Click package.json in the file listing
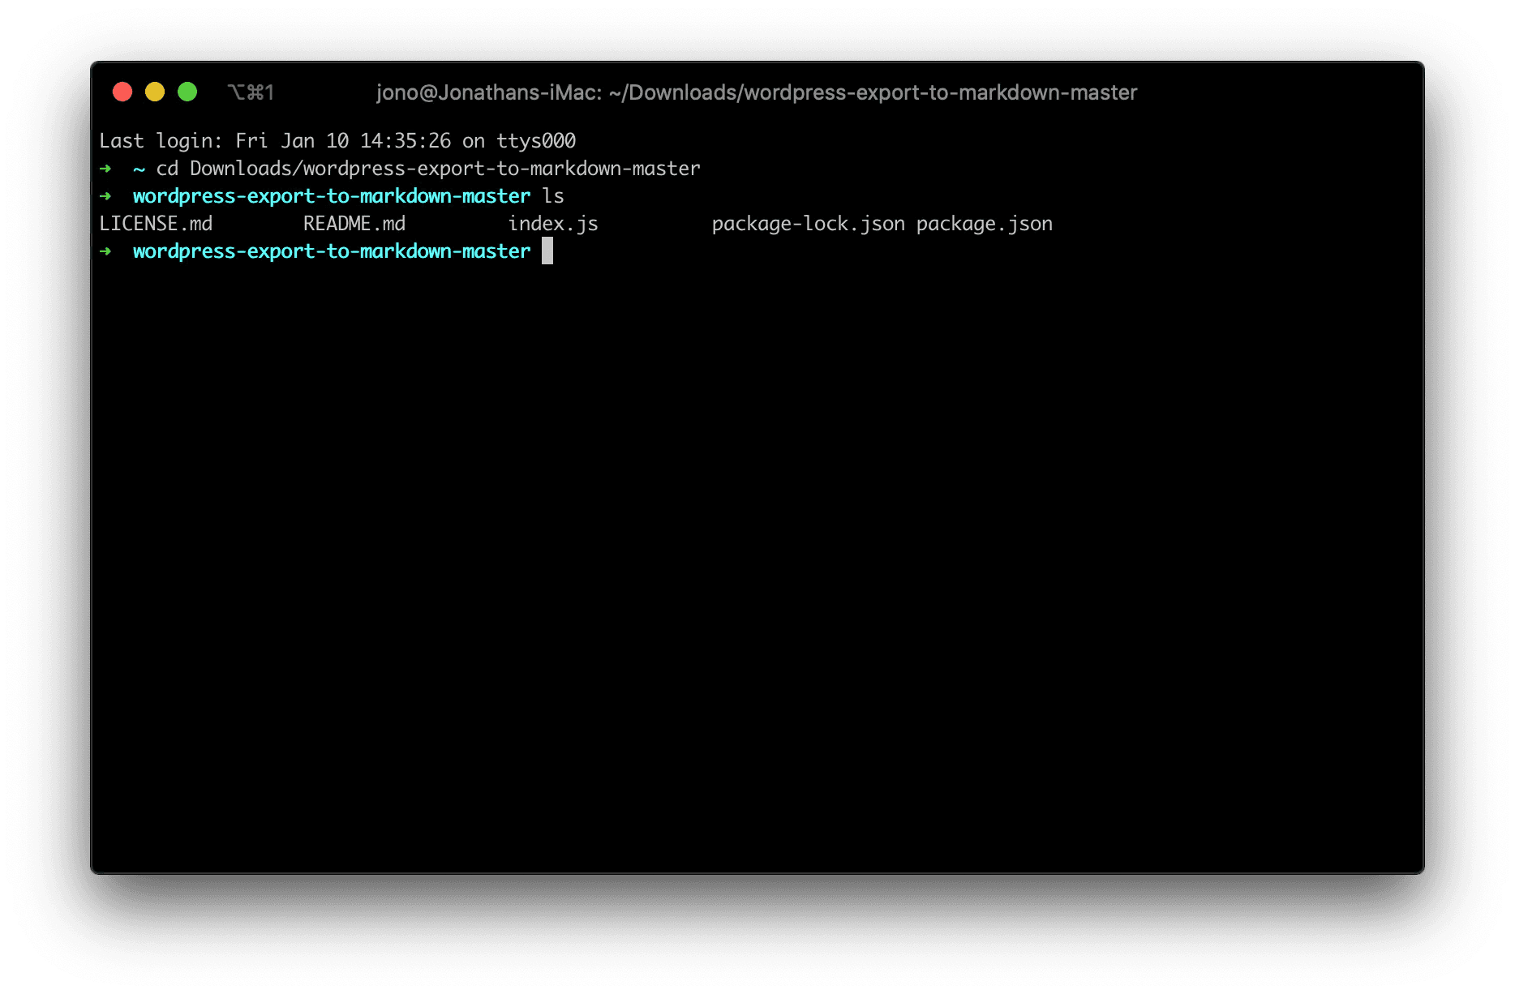This screenshot has height=994, width=1515. click(985, 224)
